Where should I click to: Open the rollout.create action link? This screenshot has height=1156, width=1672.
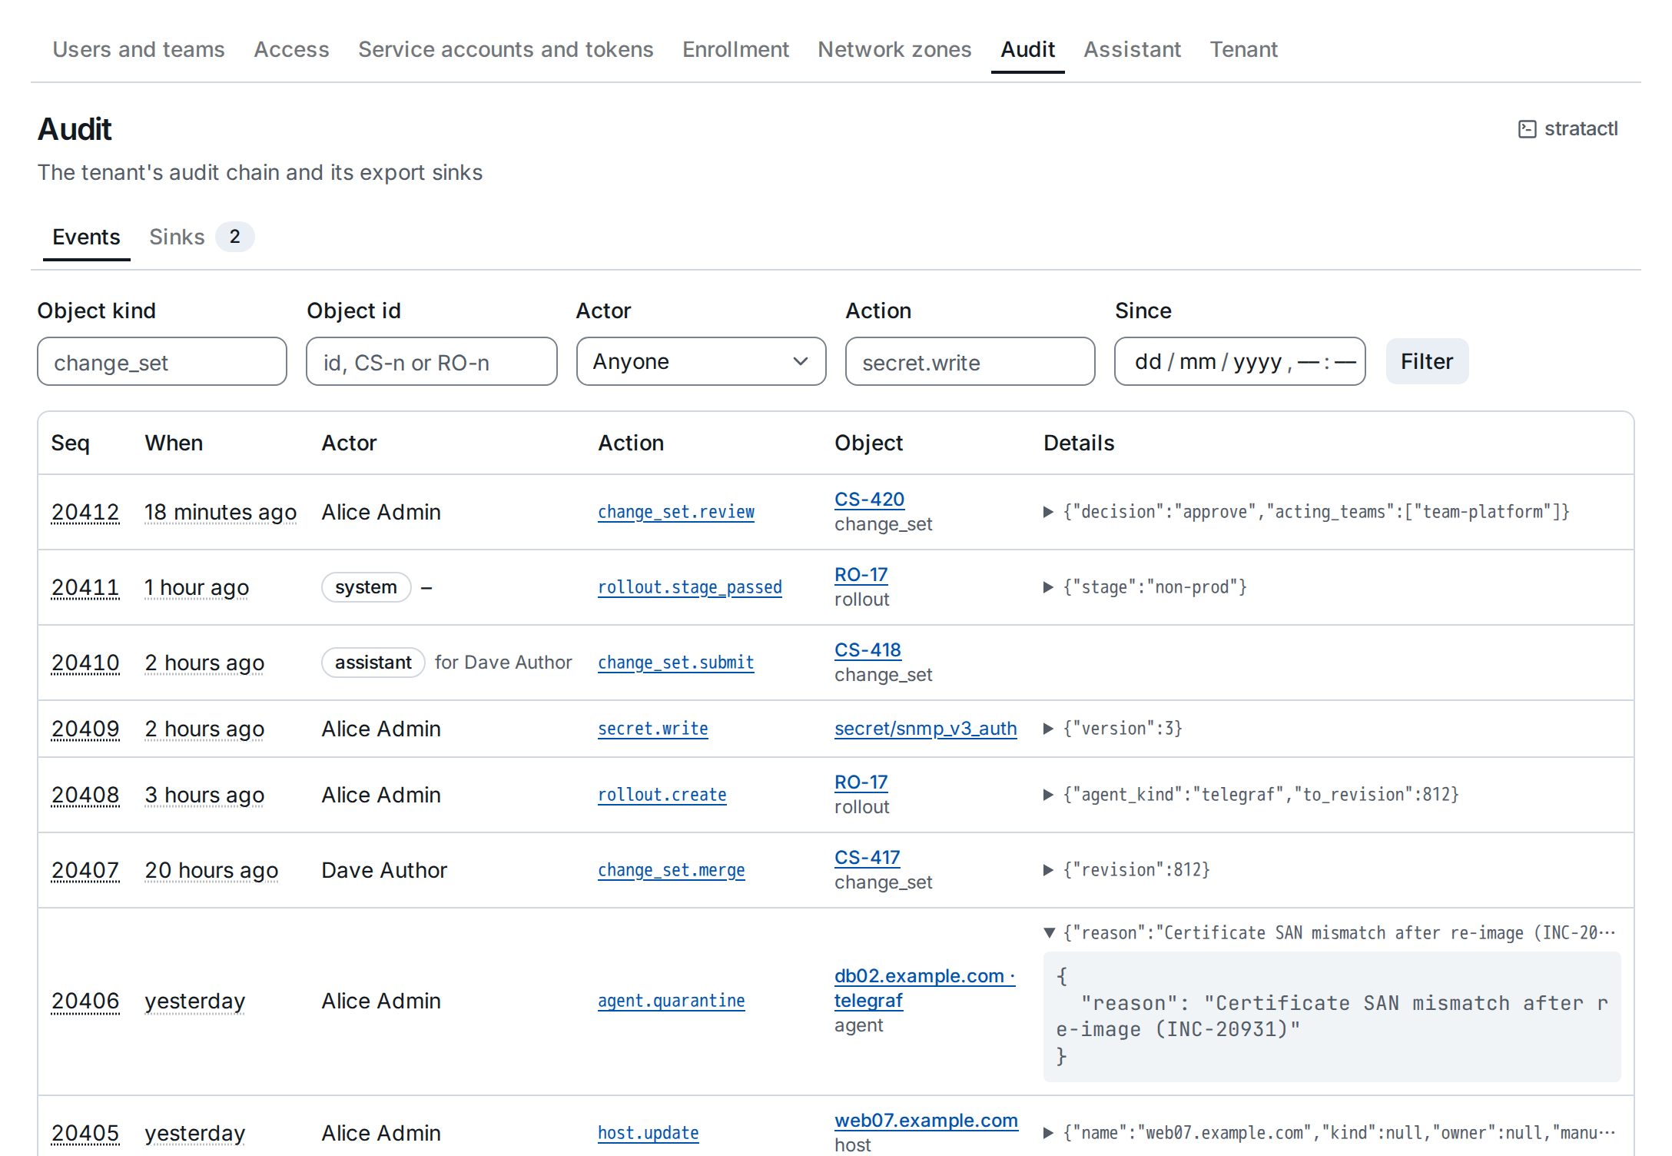pos(662,795)
